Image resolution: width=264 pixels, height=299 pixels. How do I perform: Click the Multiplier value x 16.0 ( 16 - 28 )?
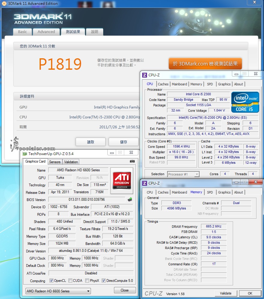pyautogui.click(x=181, y=152)
